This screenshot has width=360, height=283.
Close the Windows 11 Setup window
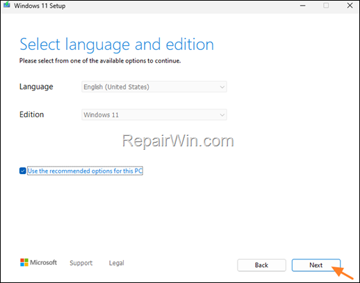coord(350,6)
